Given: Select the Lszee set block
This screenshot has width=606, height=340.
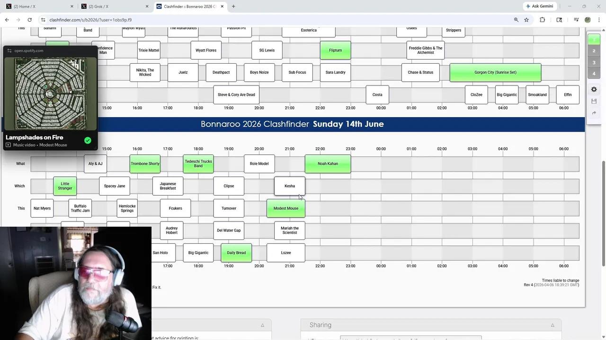Looking at the screenshot, I should tap(286, 253).
